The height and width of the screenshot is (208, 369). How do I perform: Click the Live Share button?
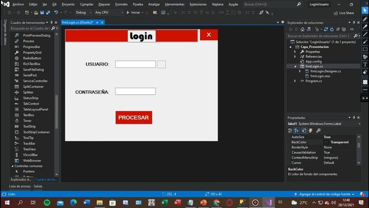tap(344, 13)
